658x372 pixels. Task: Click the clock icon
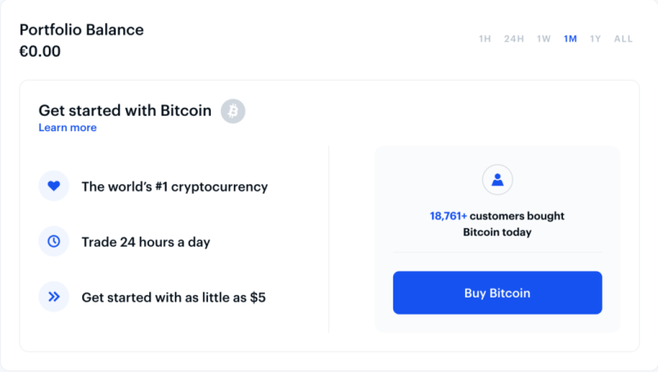point(54,242)
